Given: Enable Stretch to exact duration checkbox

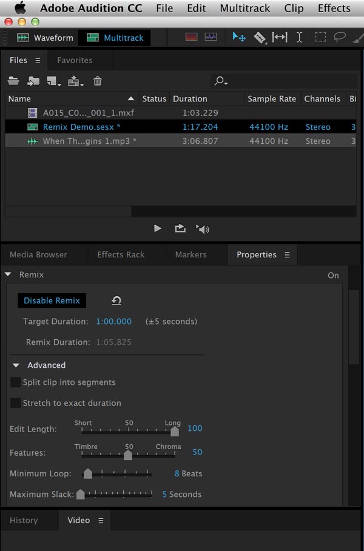Looking at the screenshot, I should pyautogui.click(x=15, y=403).
